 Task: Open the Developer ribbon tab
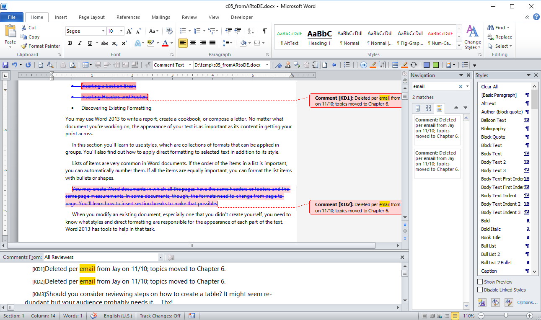[242, 17]
